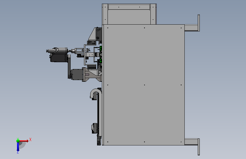
Task: Click the green Y axis ball on triad
Action: tap(18, 141)
